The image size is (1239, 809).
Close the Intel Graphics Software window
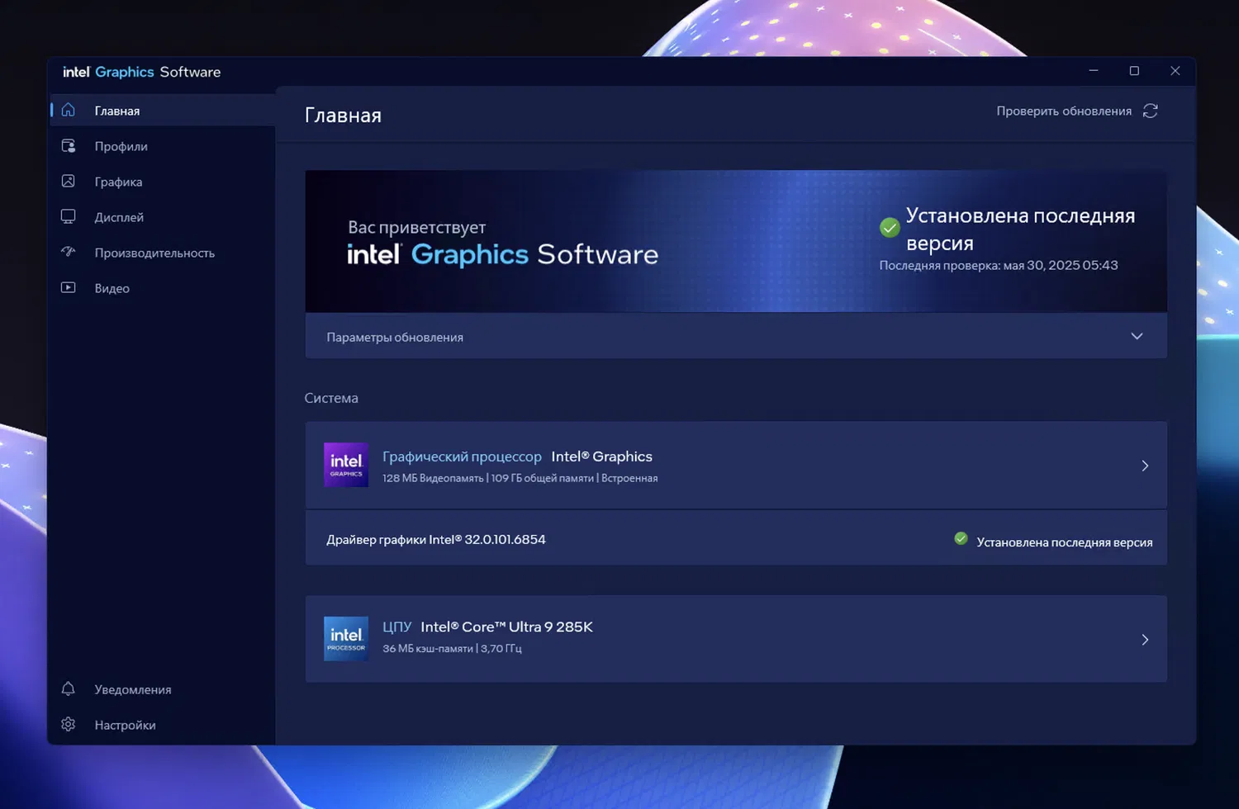point(1175,71)
